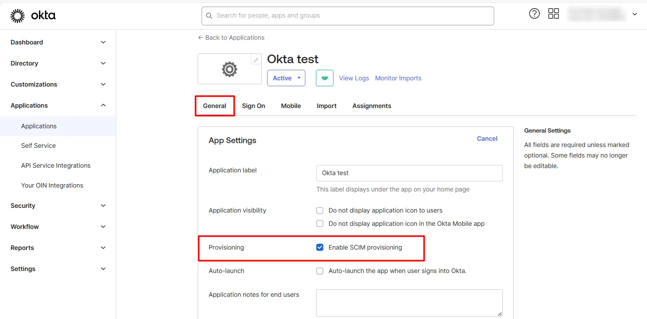The width and height of the screenshot is (647, 319).
Task: Click the Okta test application title
Action: pos(292,59)
